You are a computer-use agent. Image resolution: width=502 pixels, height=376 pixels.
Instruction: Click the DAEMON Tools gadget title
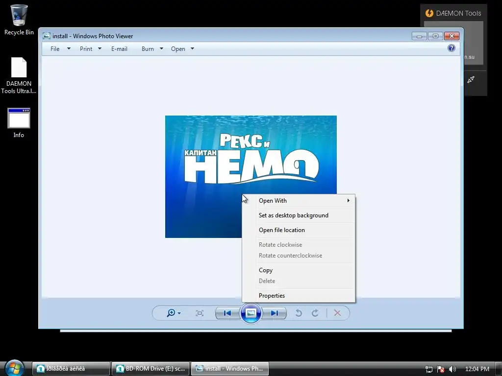pos(458,13)
